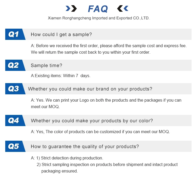Click the answer about sample cost and express fee

[109, 49]
